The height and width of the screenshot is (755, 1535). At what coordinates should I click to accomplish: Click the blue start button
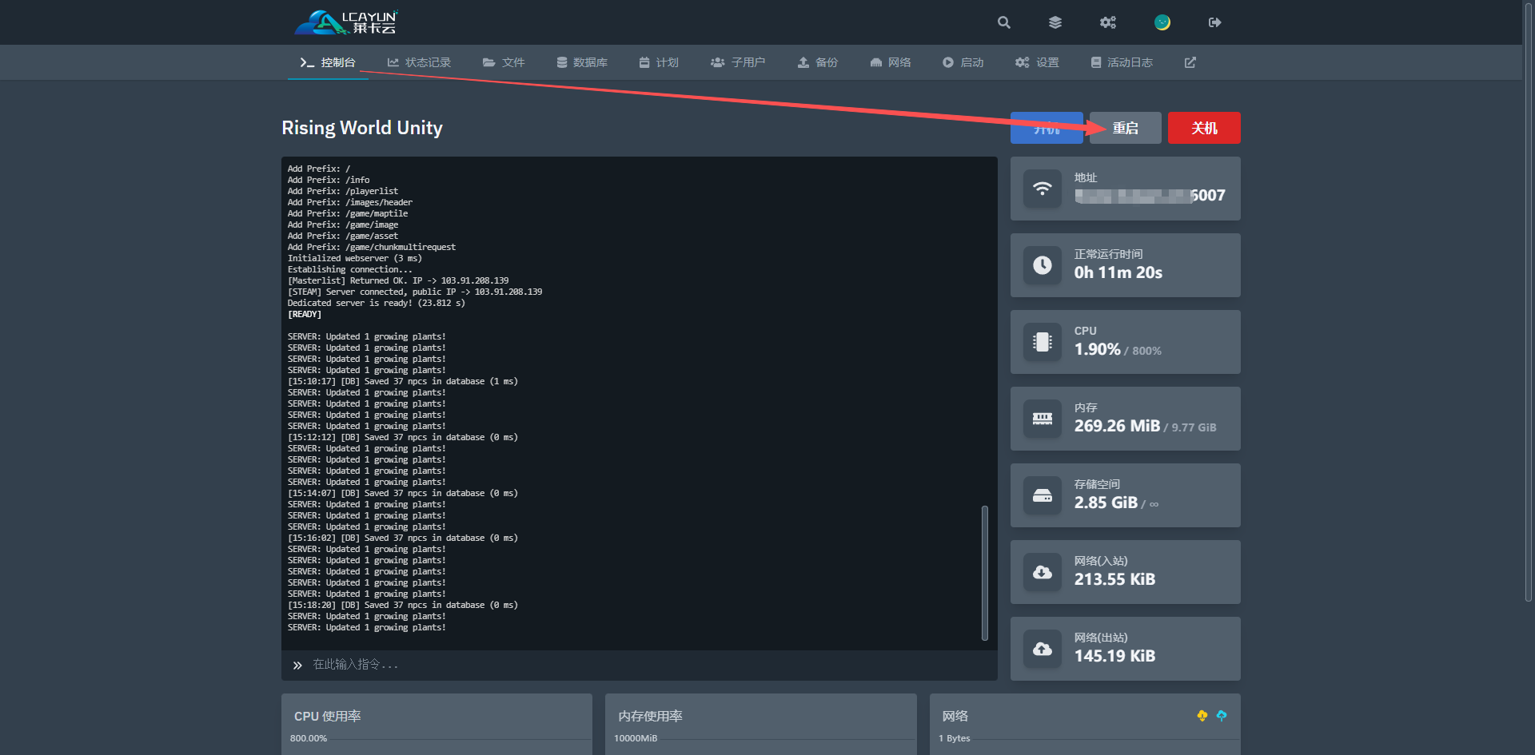click(1047, 128)
